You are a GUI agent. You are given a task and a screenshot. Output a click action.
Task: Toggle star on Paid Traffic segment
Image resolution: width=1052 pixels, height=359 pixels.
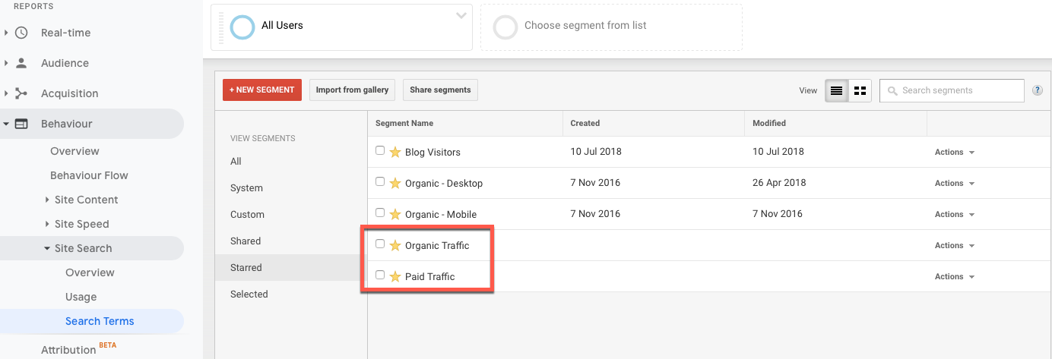point(395,276)
